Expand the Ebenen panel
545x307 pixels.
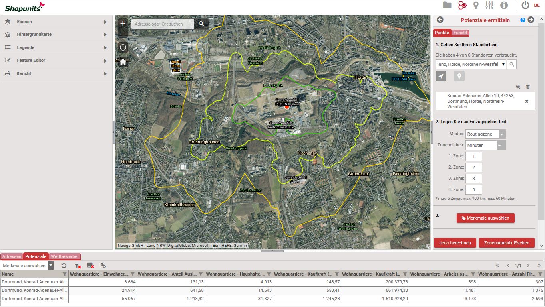coord(56,22)
